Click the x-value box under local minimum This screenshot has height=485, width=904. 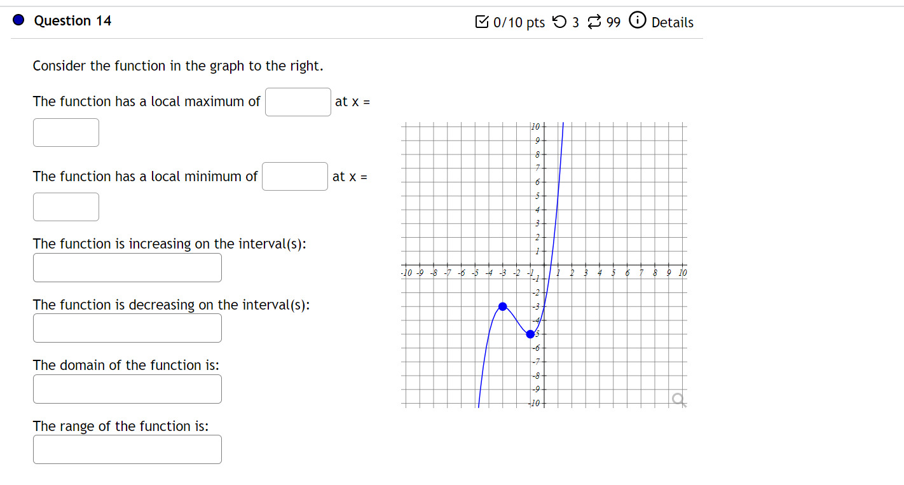click(x=65, y=207)
